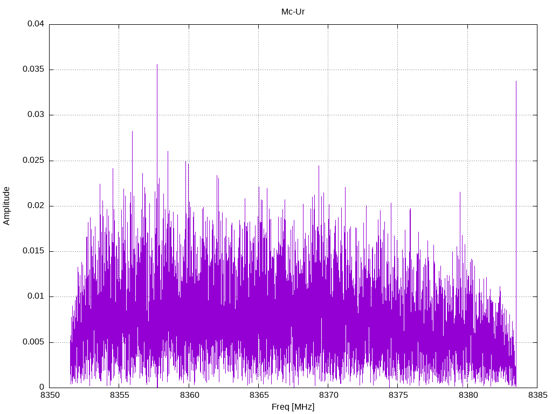Click the plot title "Mc-Ur"
Viewport: 552px width, 414px height.
(293, 12)
